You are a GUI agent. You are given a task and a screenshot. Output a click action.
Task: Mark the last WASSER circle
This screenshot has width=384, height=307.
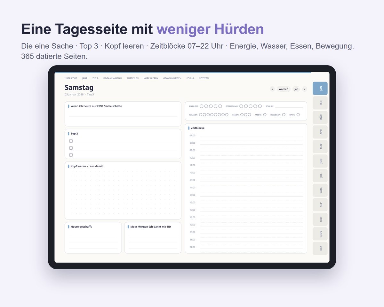(x=227, y=114)
